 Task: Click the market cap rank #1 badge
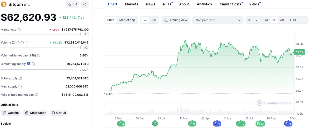(86, 34)
